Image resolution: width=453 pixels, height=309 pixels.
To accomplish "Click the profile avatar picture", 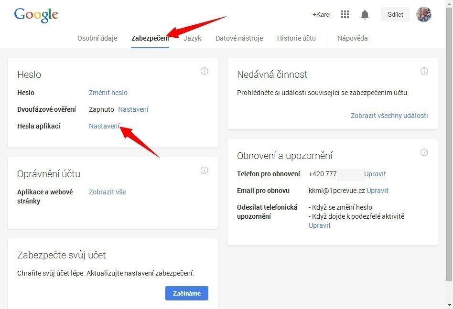I will coord(423,14).
